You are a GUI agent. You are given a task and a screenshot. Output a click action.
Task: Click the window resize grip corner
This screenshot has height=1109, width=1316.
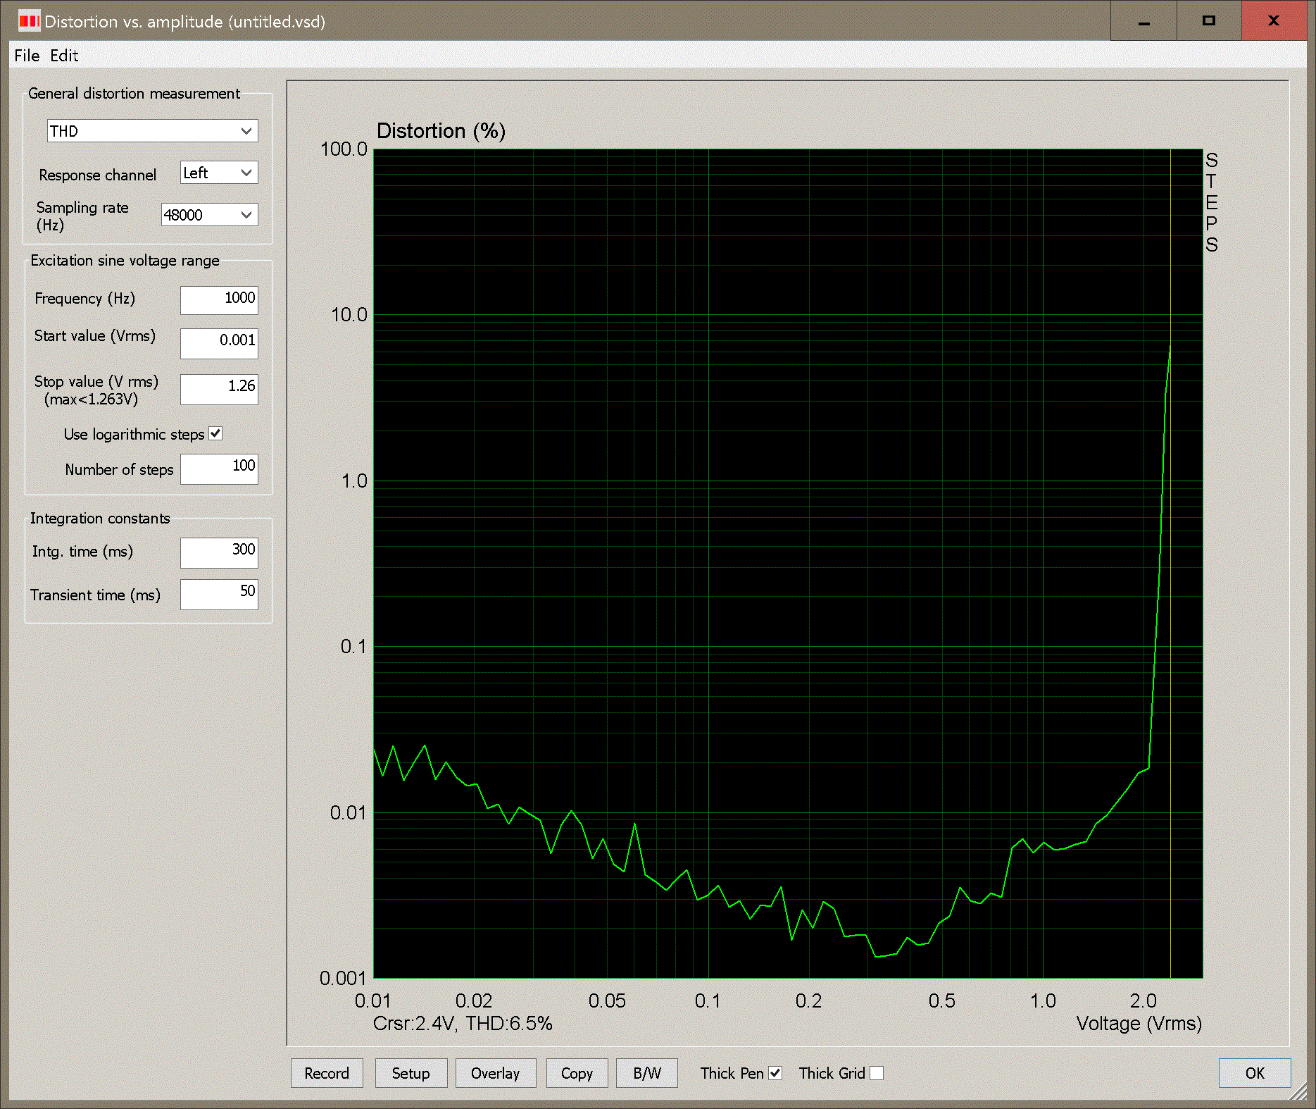tap(1298, 1092)
